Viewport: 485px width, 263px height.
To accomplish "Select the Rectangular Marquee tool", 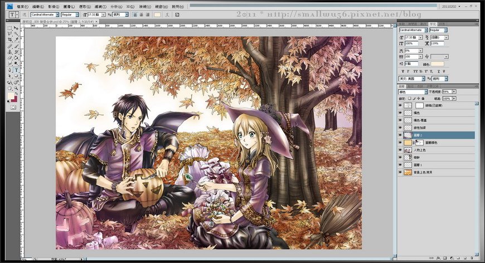I will 10,28.
